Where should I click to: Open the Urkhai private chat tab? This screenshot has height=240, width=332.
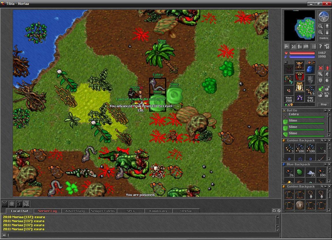186,211
